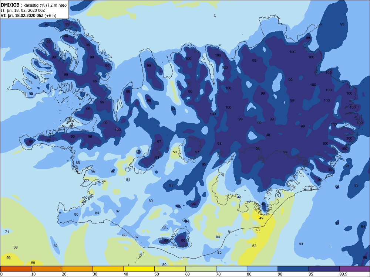Click the amber 30–40 legend swatch
This screenshot has width=370, height=277.
coord(108,269)
